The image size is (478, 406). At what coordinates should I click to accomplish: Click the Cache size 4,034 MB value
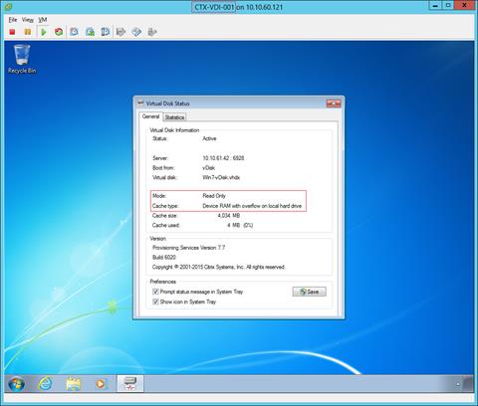pos(229,216)
